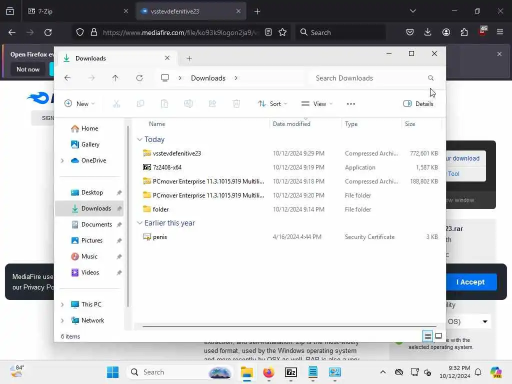The image size is (512, 384).
Task: Switch to details list view icon
Action: tap(428, 335)
